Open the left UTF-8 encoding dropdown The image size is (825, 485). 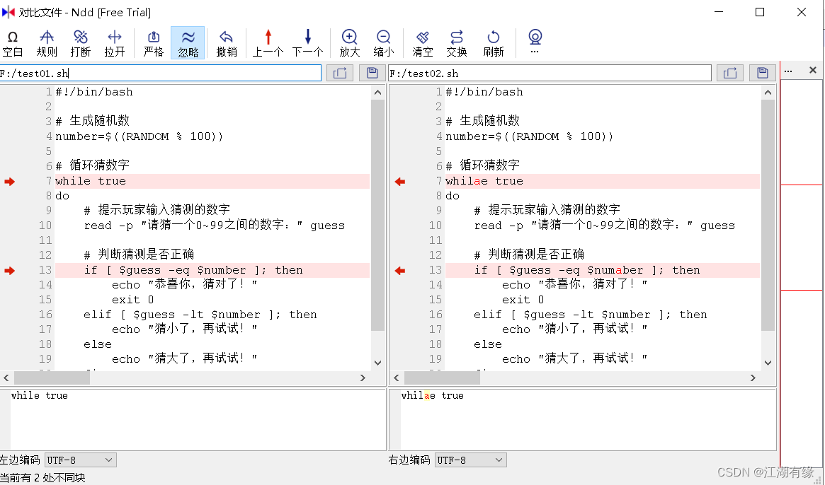(80, 460)
